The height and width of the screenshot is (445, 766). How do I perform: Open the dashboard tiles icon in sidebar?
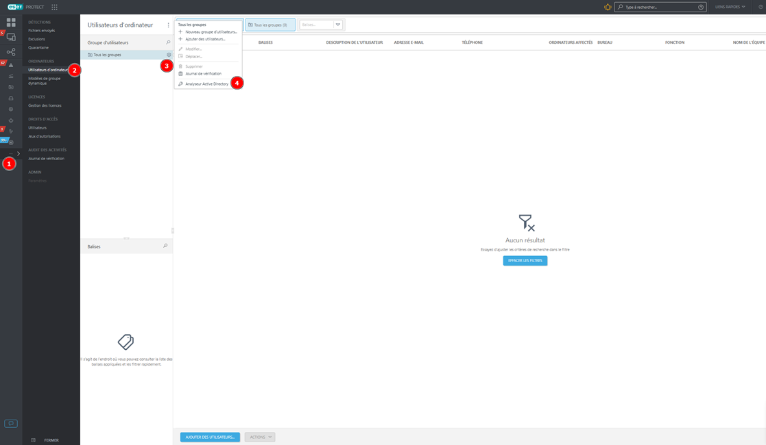point(11,23)
